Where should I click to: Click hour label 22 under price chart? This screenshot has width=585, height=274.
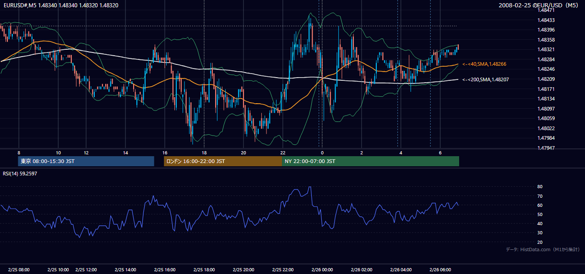283,153
